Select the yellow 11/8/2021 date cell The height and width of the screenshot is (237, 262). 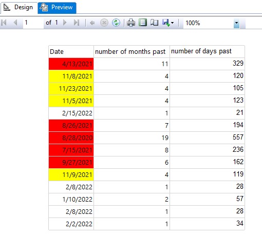point(71,76)
